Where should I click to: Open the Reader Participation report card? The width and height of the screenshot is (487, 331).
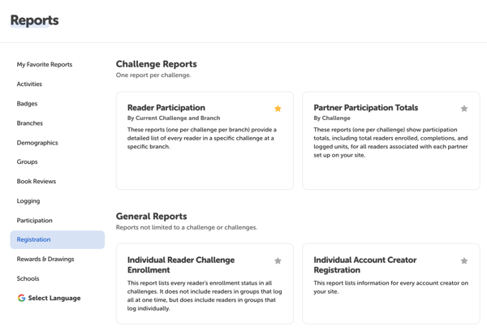(205, 141)
